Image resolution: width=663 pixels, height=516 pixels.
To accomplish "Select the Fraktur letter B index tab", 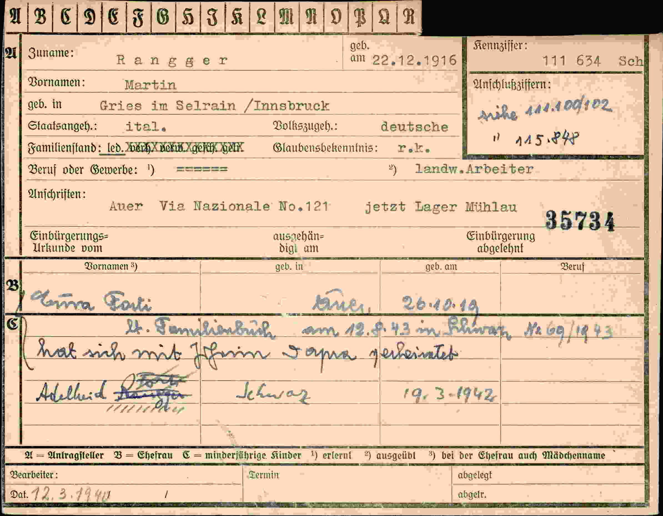I will [x=40, y=17].
